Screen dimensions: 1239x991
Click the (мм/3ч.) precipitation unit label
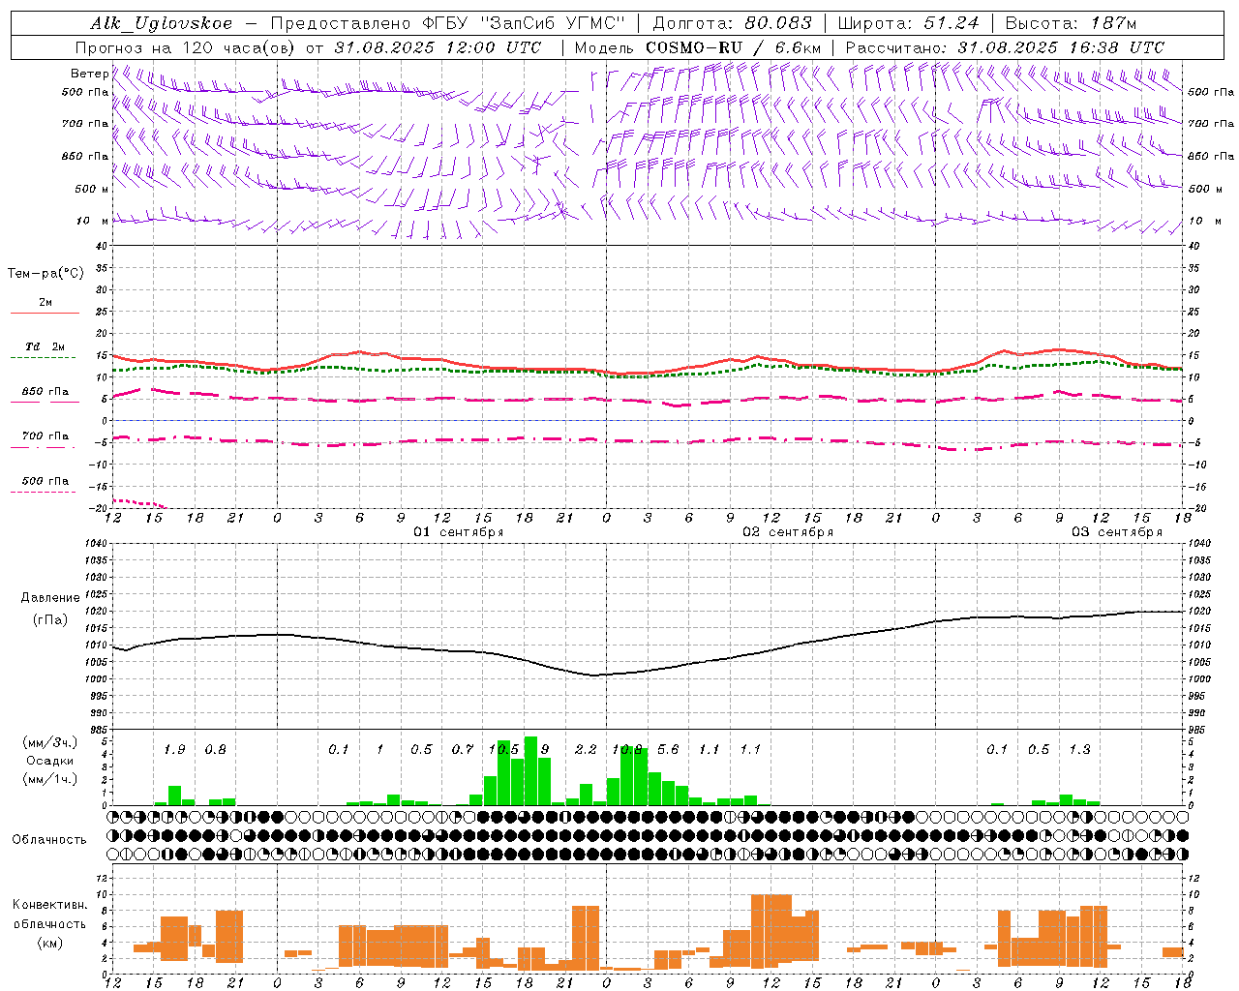point(50,742)
